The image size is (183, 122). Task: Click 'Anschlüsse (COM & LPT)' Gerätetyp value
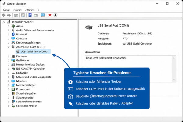(137, 34)
